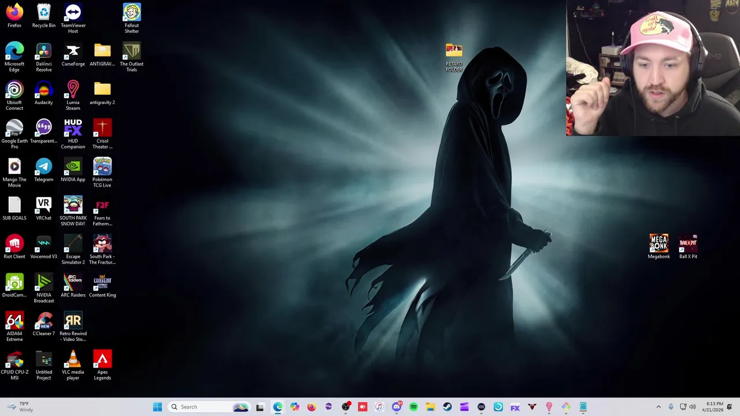The height and width of the screenshot is (416, 740).
Task: Select the Untitled Project file
Action: (44, 365)
